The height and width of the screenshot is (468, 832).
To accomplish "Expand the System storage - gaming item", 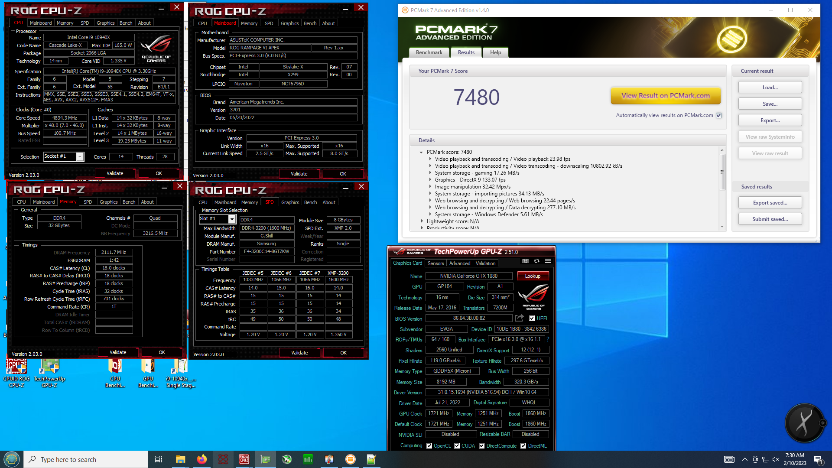I will click(x=430, y=173).
